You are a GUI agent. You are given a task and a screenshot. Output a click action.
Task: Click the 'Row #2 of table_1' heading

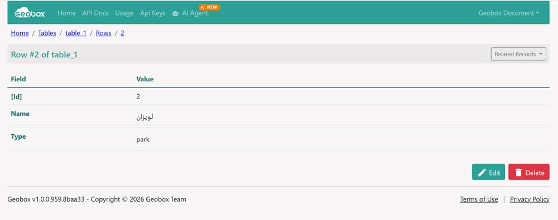(x=44, y=55)
